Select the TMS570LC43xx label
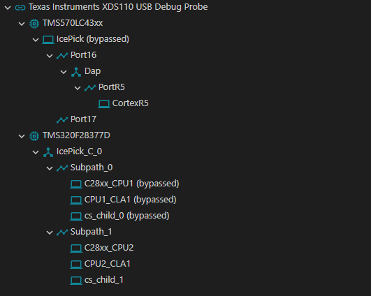 [x=73, y=23]
